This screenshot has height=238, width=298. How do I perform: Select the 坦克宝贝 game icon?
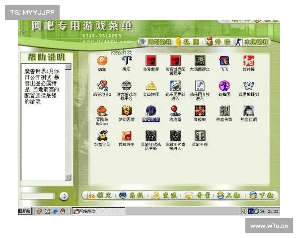point(102,136)
